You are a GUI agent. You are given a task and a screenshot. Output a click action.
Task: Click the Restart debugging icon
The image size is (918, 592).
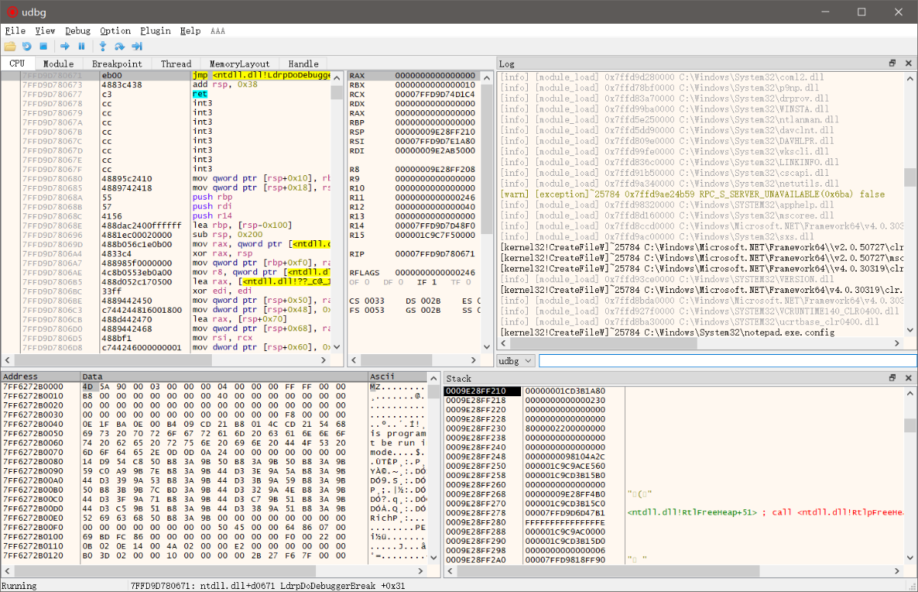(x=27, y=46)
